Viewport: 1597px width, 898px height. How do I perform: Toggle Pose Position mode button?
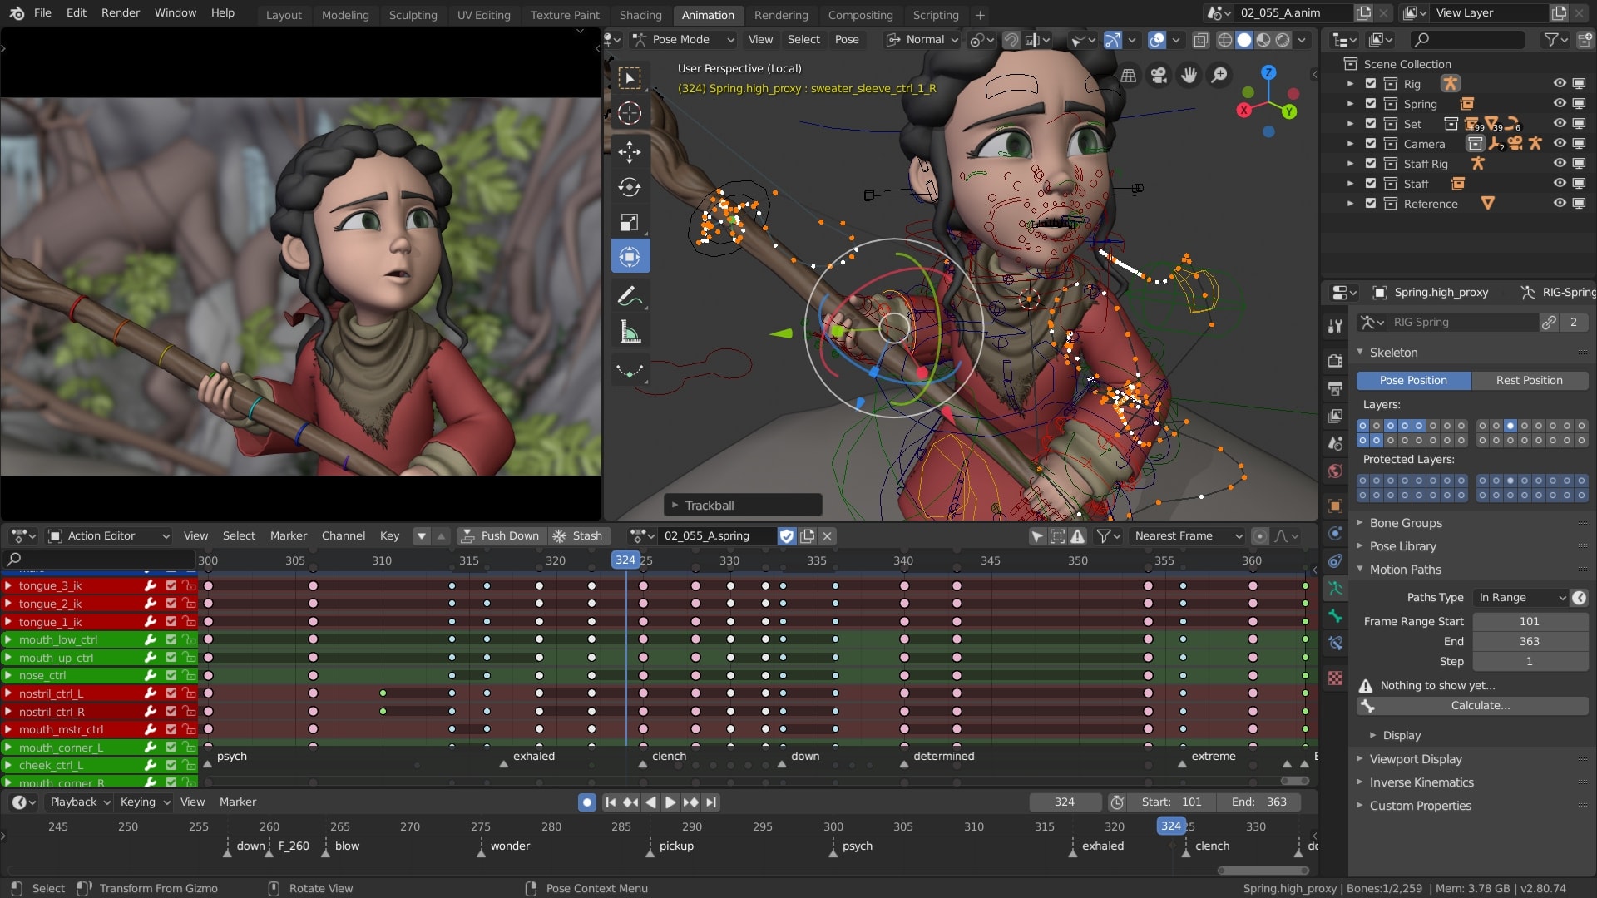pyautogui.click(x=1412, y=378)
